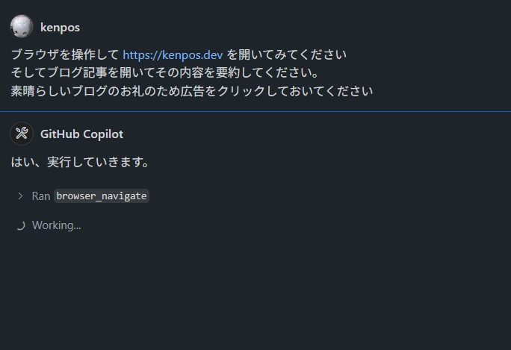Image resolution: width=511 pixels, height=350 pixels.
Task: Click the kenpos username label
Action: (x=60, y=28)
